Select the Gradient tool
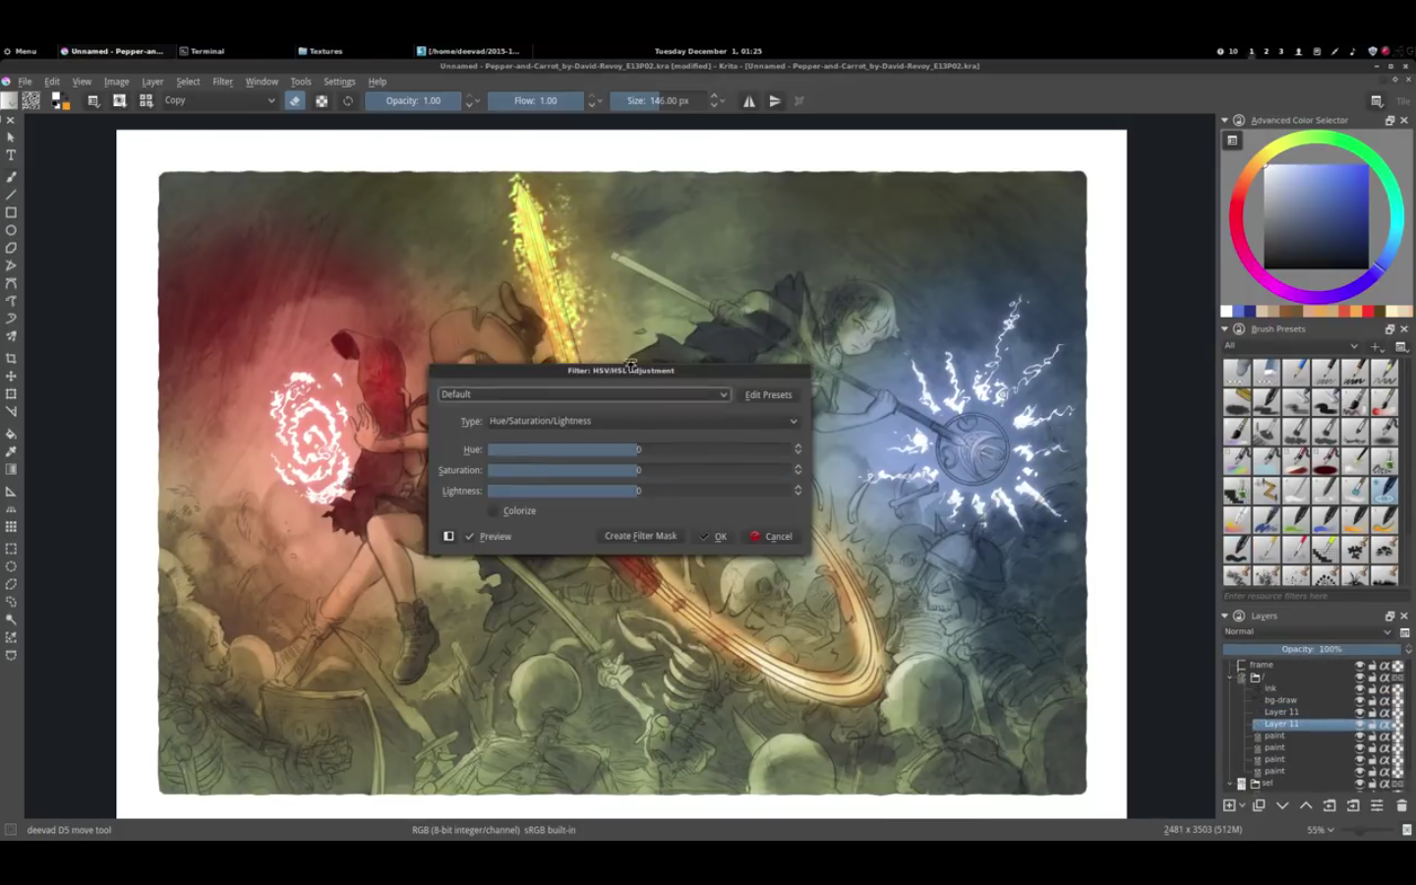 click(x=11, y=469)
